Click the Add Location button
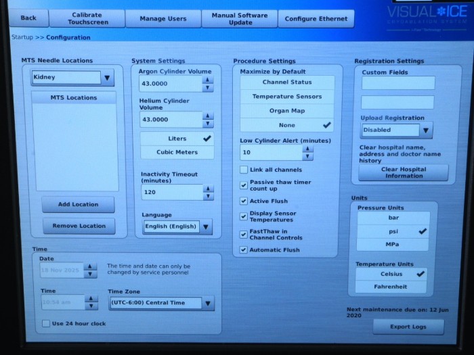This screenshot has width=474, height=355. pyautogui.click(x=78, y=204)
